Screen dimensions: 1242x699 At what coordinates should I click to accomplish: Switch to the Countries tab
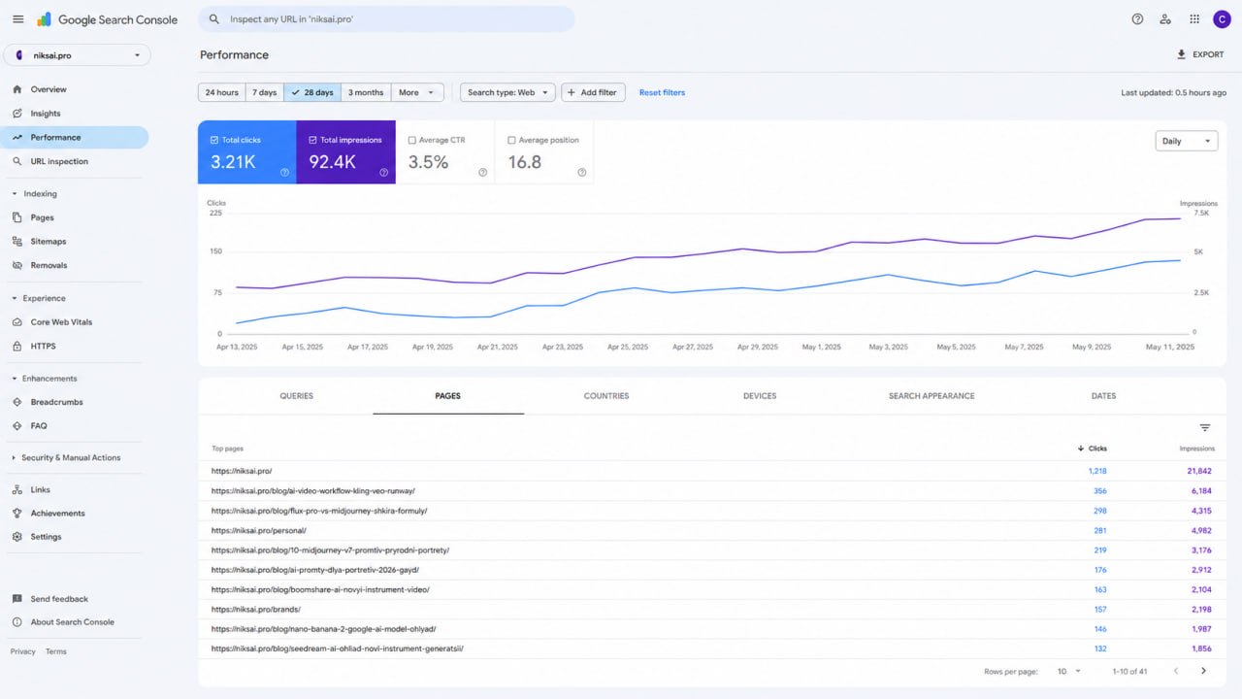click(606, 396)
